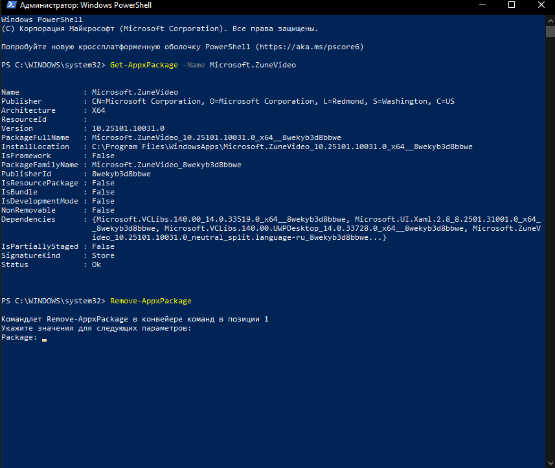The image size is (555, 468).
Task: Click the IsFramework value "False"
Action: point(103,156)
